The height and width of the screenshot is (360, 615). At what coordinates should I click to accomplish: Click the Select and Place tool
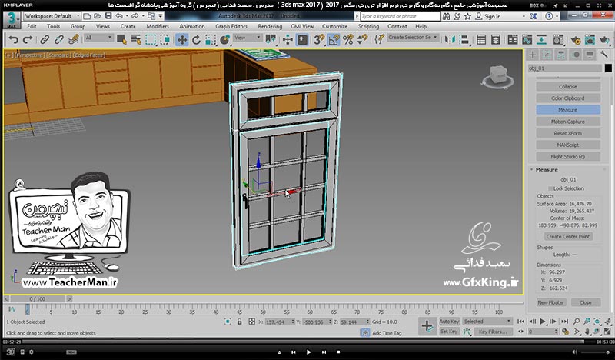point(224,40)
